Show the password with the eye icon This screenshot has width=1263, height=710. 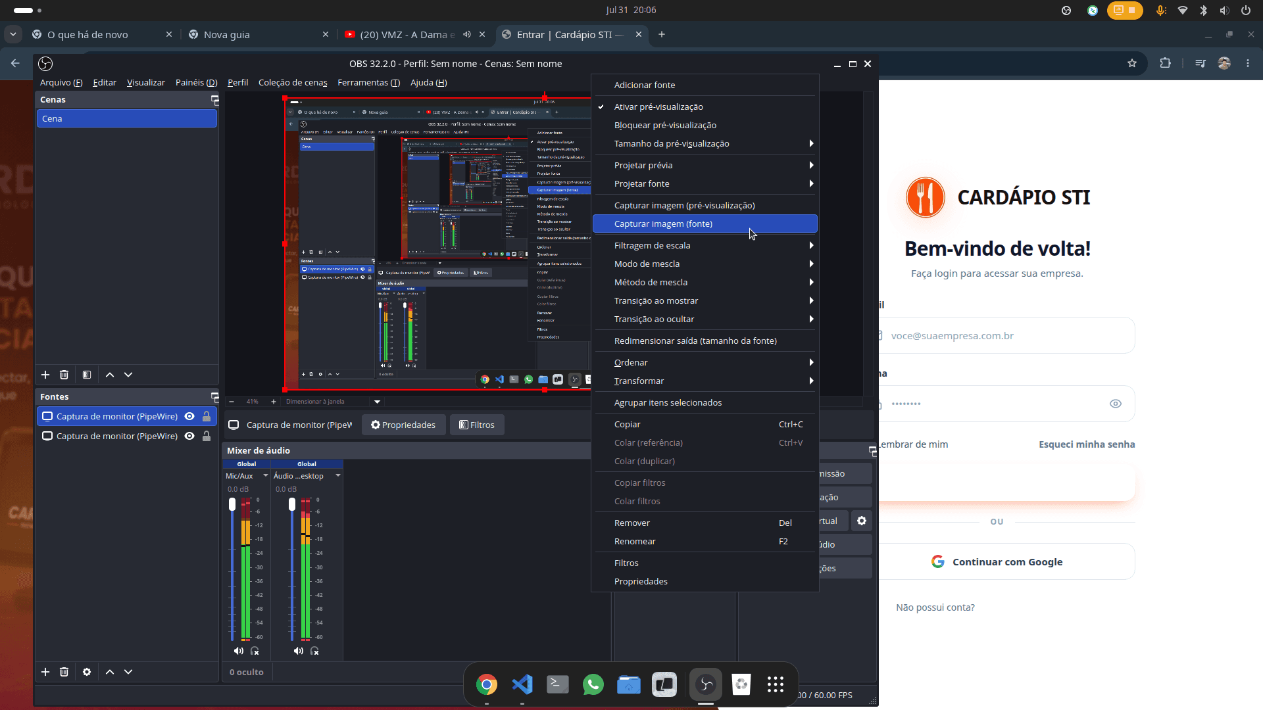pos(1116,404)
